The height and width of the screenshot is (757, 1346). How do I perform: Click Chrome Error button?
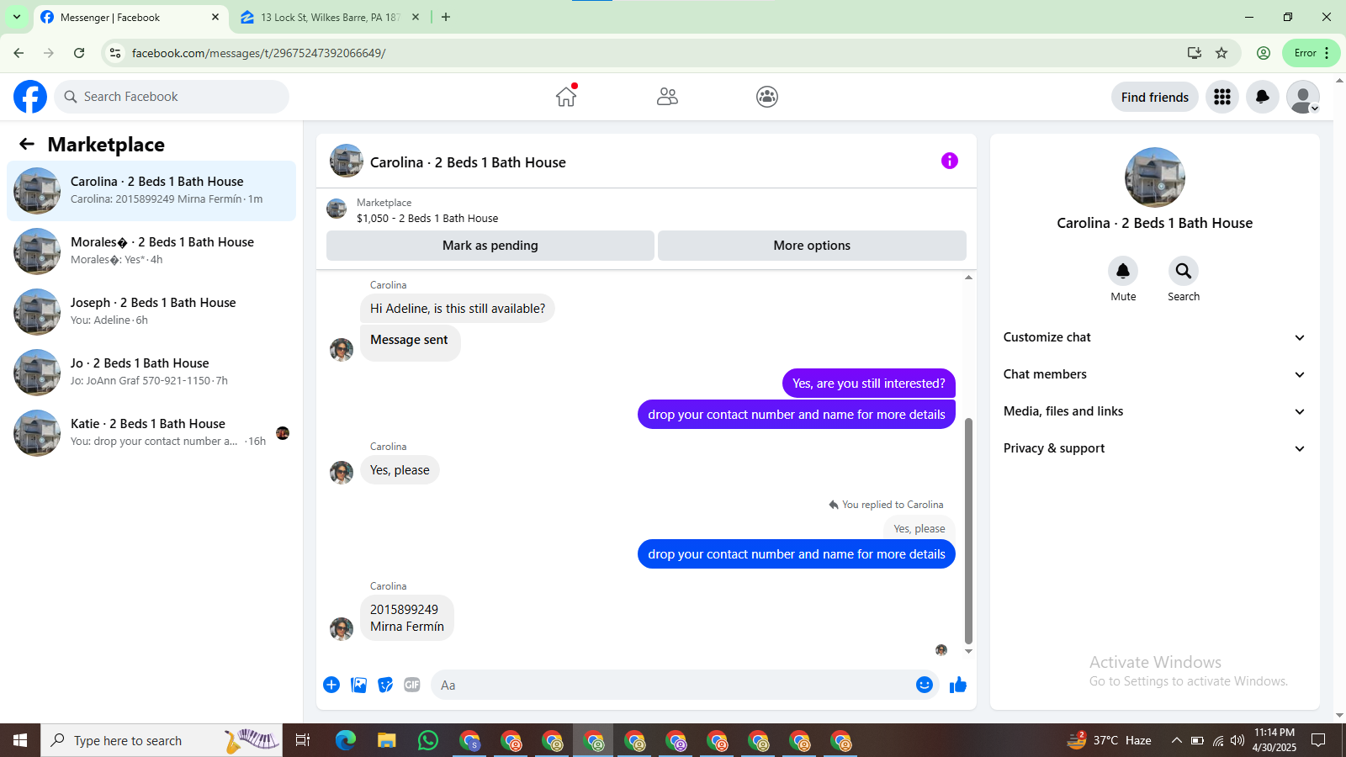[x=1312, y=53]
